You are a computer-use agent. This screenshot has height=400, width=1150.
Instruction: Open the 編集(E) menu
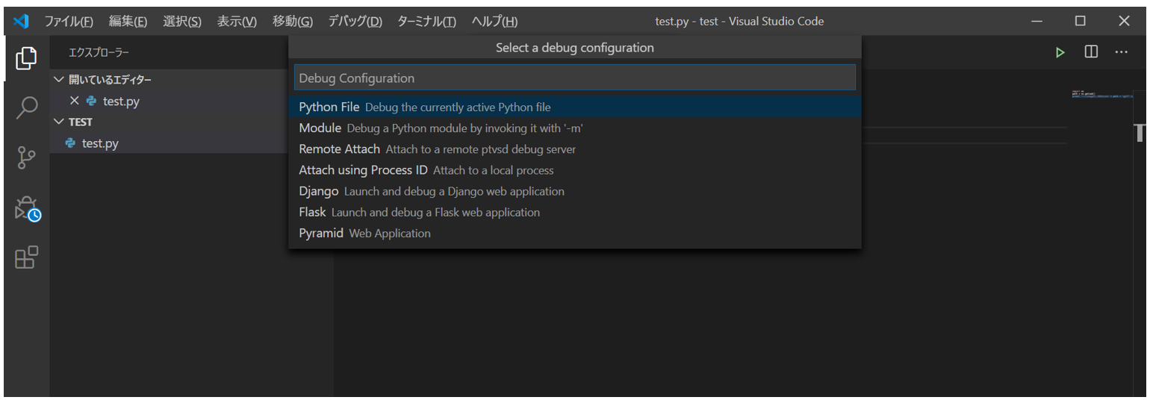(128, 22)
